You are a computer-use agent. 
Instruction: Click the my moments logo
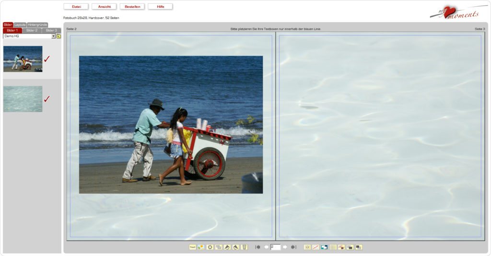[458, 12]
